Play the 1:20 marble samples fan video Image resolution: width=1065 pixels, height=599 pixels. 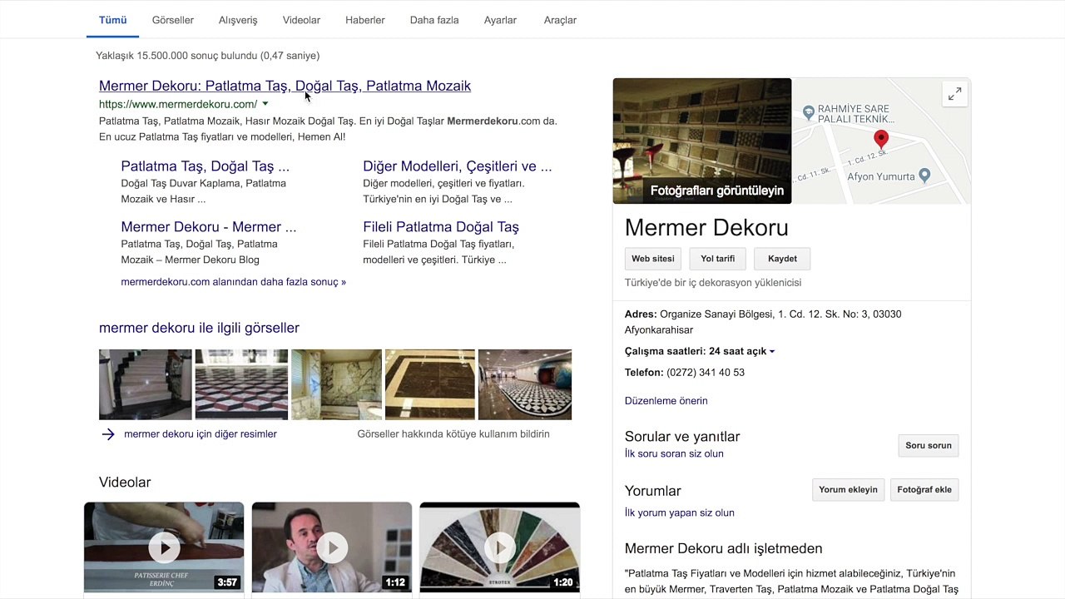[500, 547]
